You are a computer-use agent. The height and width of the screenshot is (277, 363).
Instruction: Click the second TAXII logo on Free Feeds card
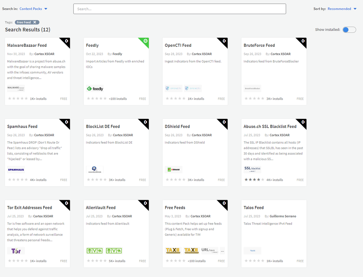point(191,251)
